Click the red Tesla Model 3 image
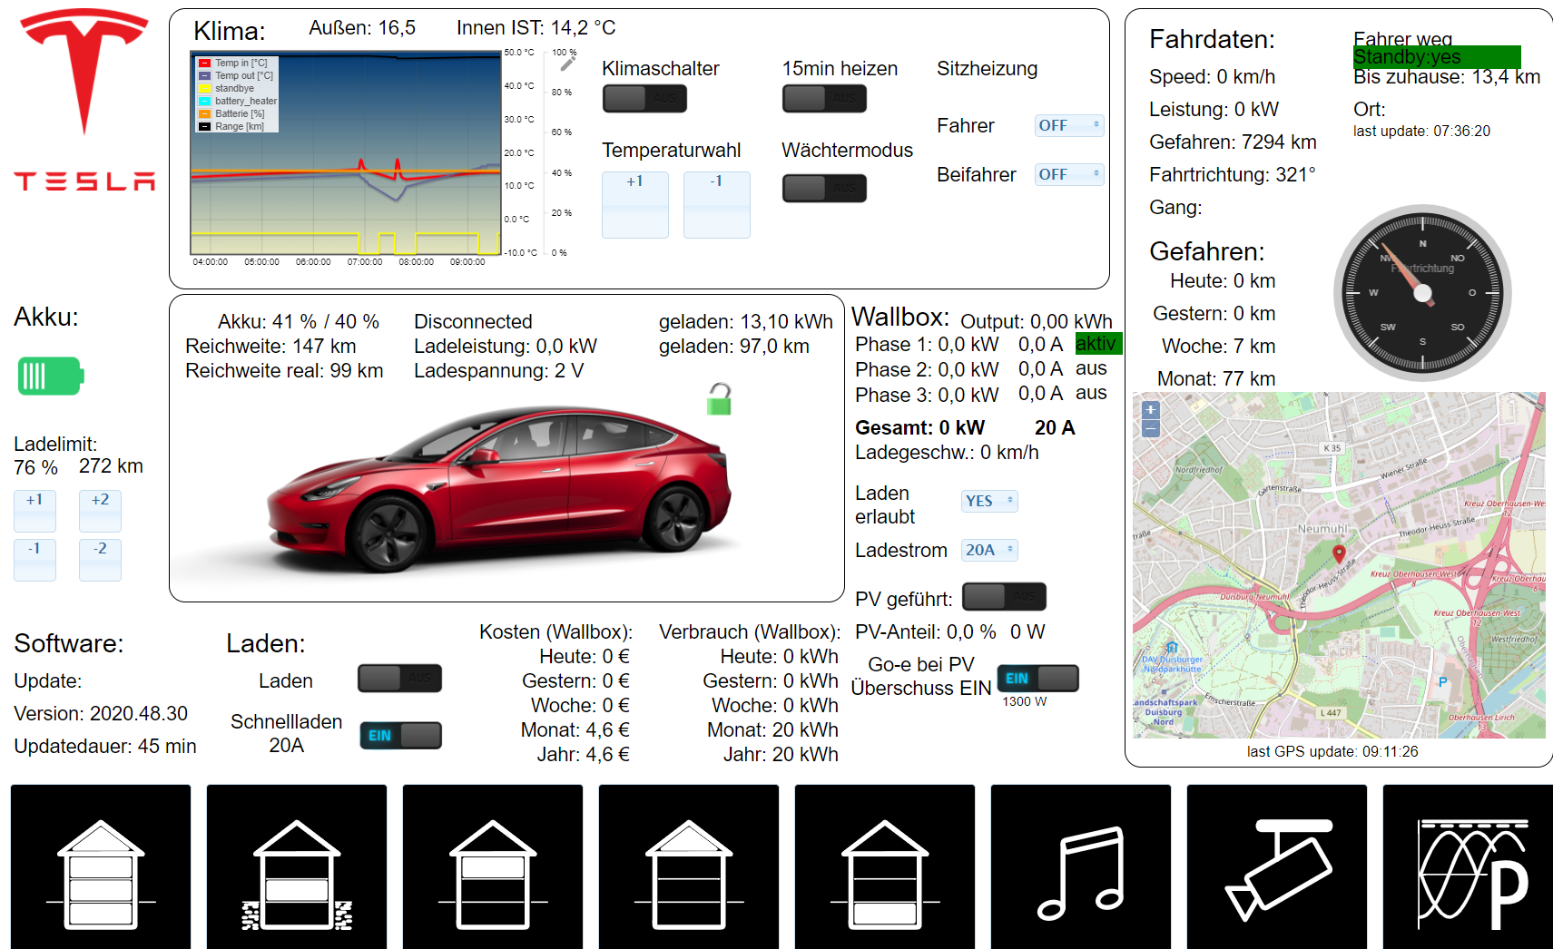Screen dimensions: 1553x949 (499, 490)
